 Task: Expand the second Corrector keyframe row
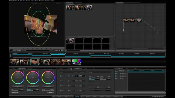(x=120, y=75)
